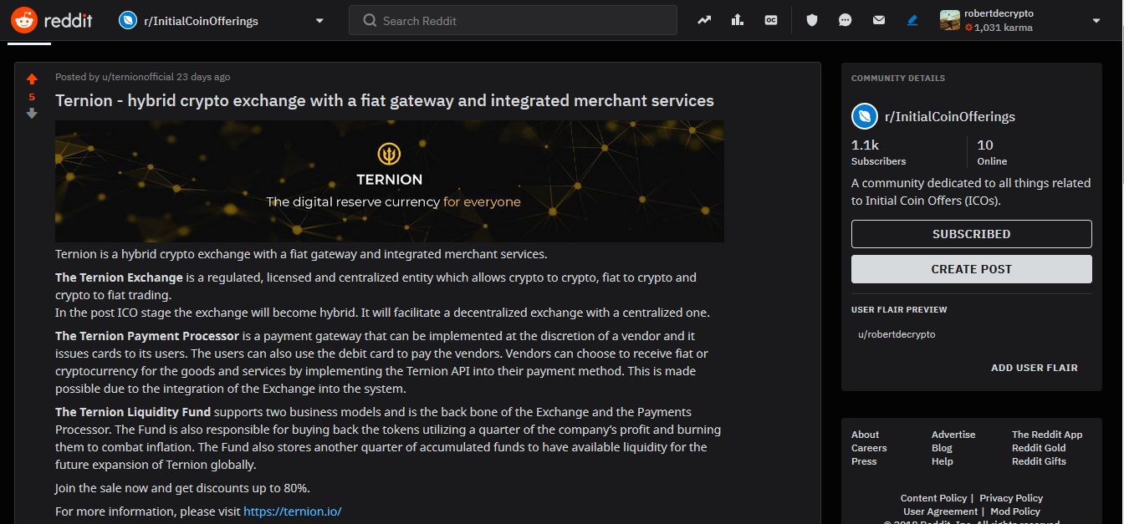Click the post score number 5
This screenshot has width=1124, height=524.
click(x=32, y=97)
